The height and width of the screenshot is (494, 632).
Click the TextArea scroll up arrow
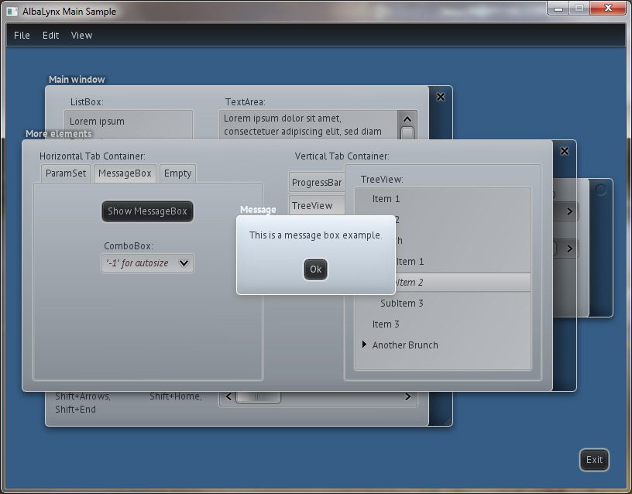point(407,118)
